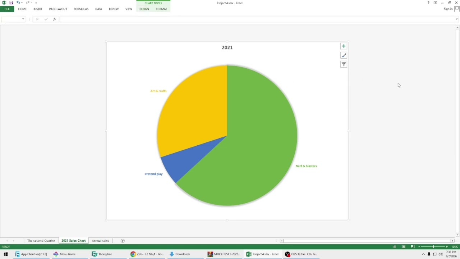Open Excel Help question mark icon

[428, 3]
